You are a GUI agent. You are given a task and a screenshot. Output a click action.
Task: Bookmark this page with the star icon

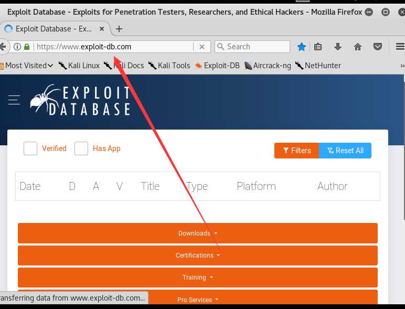pos(302,47)
